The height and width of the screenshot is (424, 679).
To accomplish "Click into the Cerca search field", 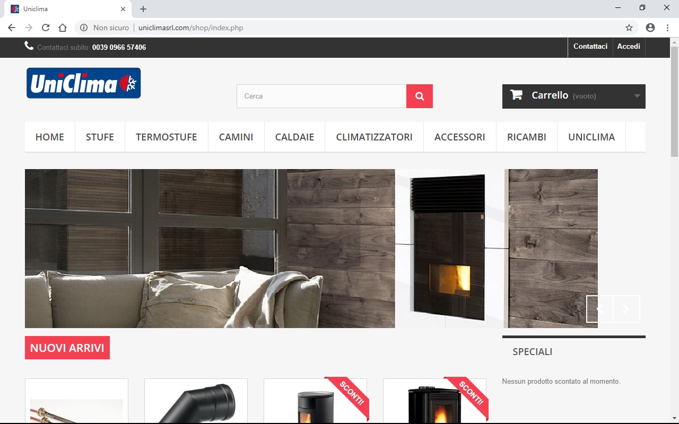I will click(x=321, y=96).
